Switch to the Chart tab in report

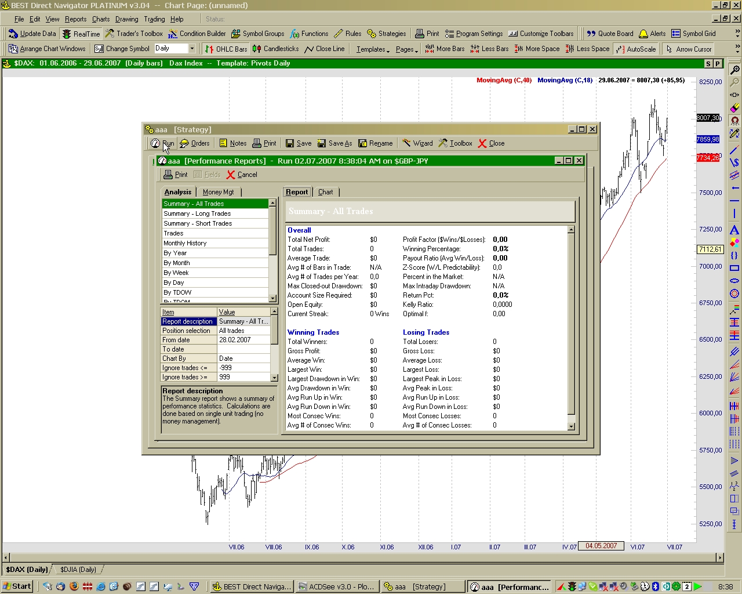pyautogui.click(x=326, y=192)
